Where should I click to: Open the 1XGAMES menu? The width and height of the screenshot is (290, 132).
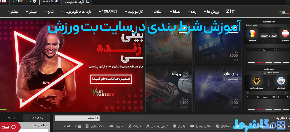(x=108, y=11)
